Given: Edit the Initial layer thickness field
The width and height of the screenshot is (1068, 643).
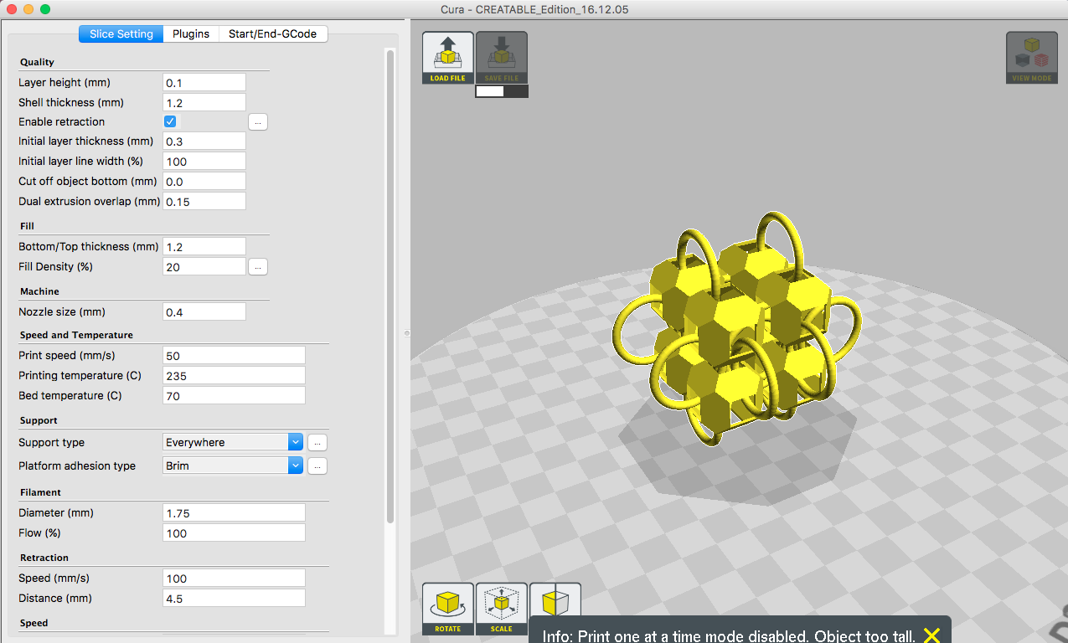Looking at the screenshot, I should 204,141.
